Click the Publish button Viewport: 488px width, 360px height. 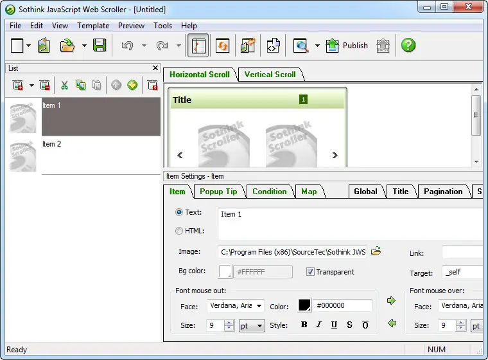(x=347, y=46)
